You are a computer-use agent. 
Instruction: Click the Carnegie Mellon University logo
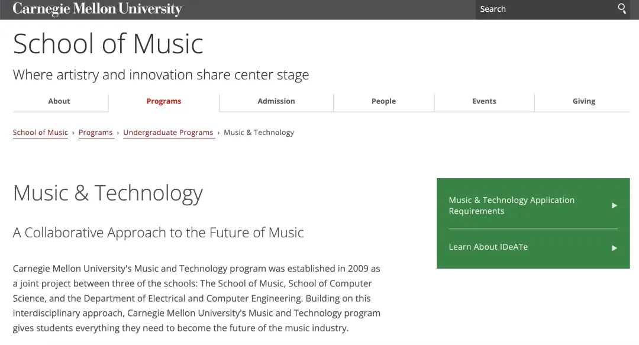pos(98,9)
